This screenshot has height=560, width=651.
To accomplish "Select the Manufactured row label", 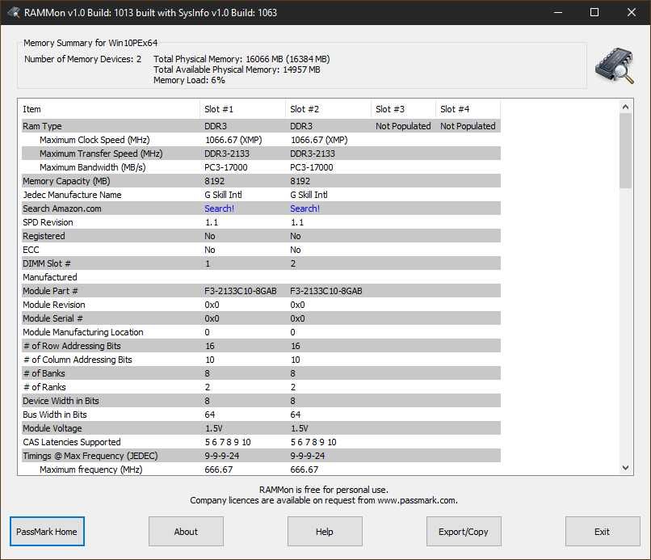I will [50, 277].
